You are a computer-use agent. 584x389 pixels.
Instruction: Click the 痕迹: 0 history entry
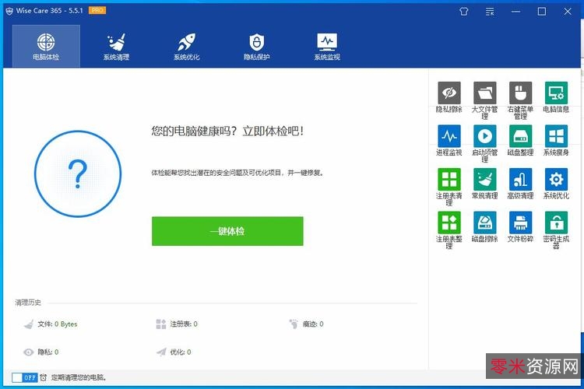[x=313, y=324]
